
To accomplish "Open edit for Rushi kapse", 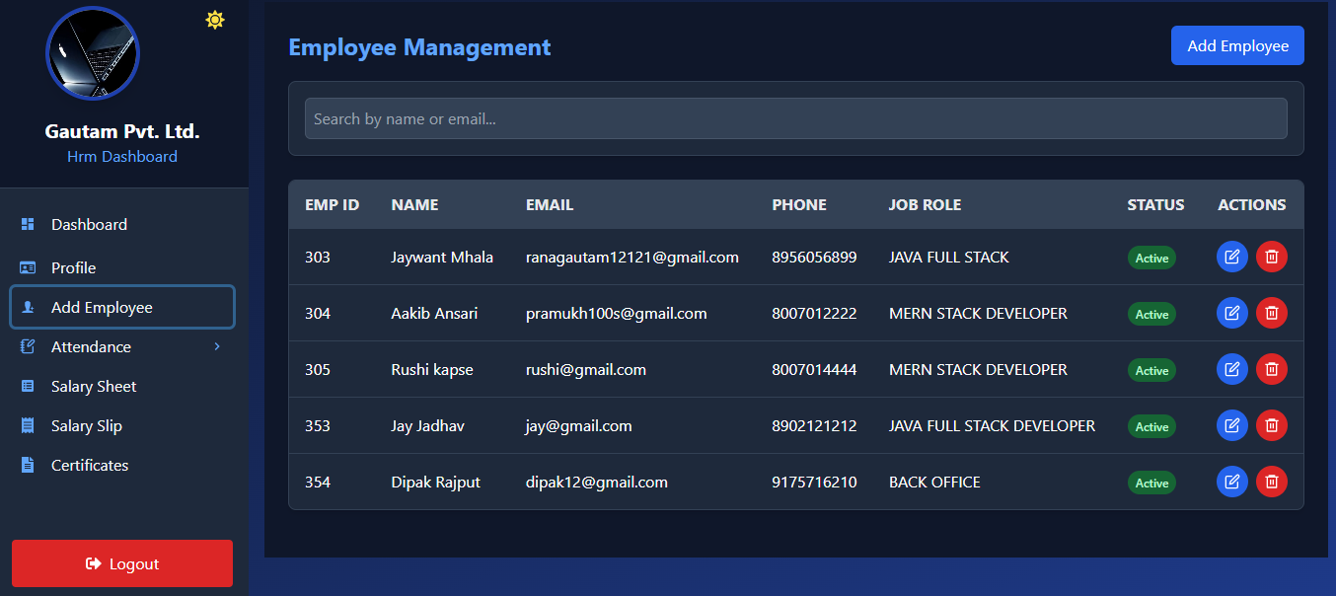I will click(1231, 370).
